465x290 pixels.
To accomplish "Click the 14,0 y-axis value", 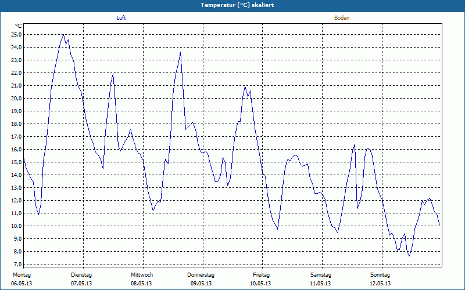I will [16, 175].
